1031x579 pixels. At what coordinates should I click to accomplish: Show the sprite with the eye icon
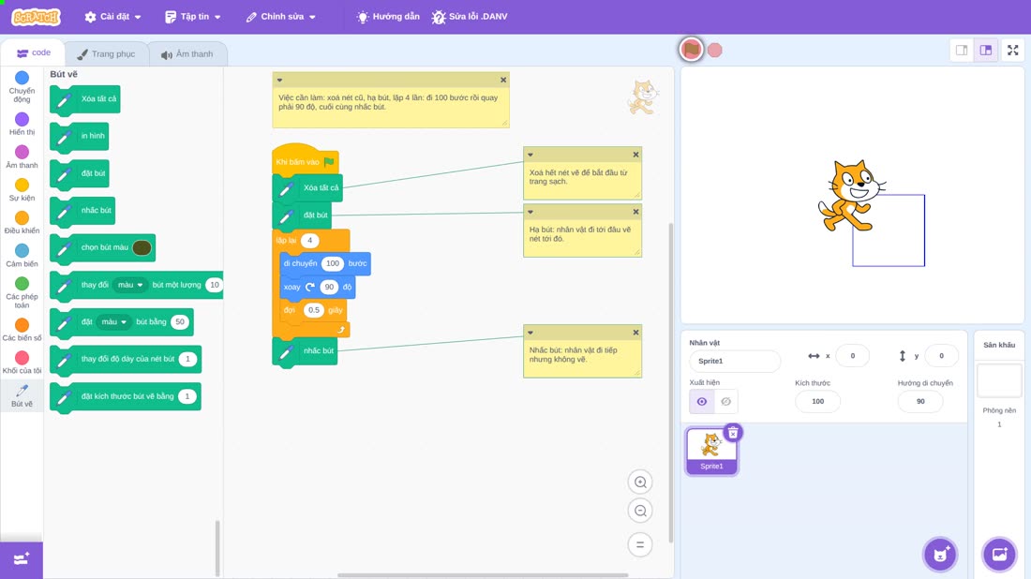click(x=702, y=402)
